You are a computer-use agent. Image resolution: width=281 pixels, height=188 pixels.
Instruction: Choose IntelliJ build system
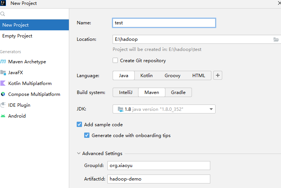pyautogui.click(x=126, y=93)
